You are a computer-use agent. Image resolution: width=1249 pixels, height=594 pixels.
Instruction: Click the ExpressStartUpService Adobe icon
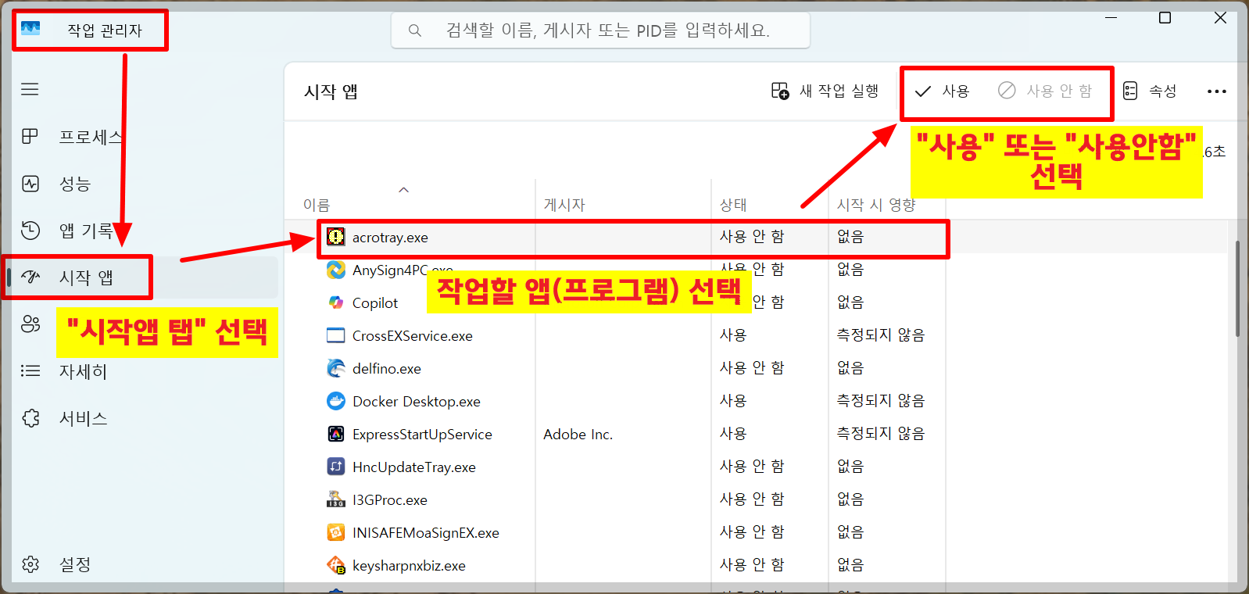336,434
